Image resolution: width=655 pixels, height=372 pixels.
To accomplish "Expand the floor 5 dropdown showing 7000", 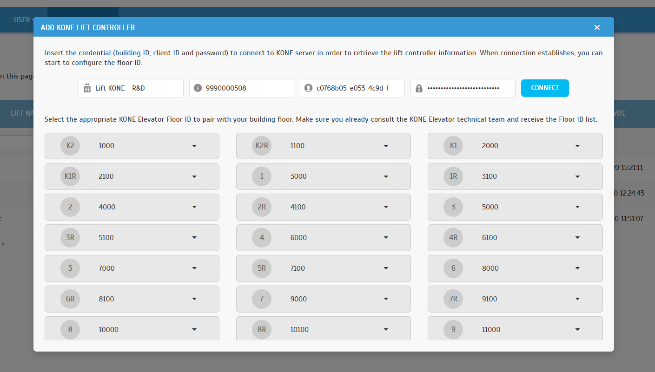I will 148,268.
